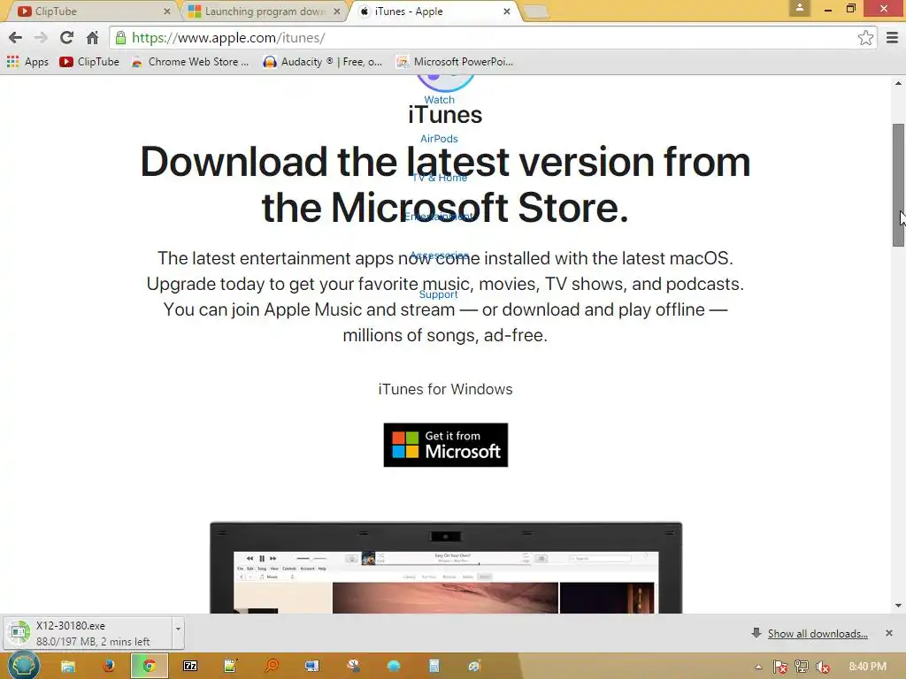Open the Microsoft PowerPoint bookmark
The width and height of the screenshot is (906, 679).
455,62
